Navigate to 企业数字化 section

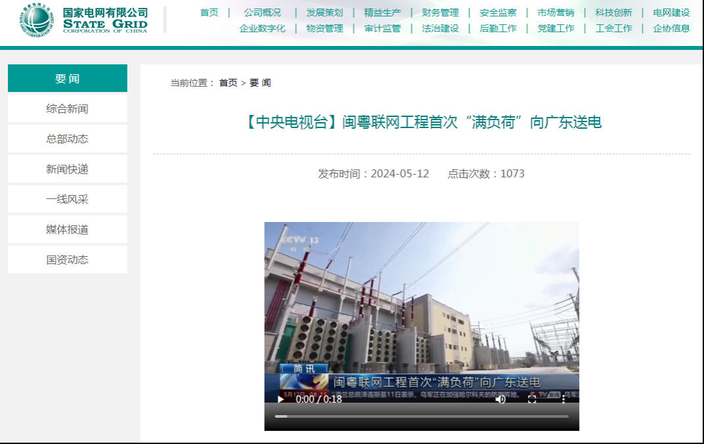(262, 28)
